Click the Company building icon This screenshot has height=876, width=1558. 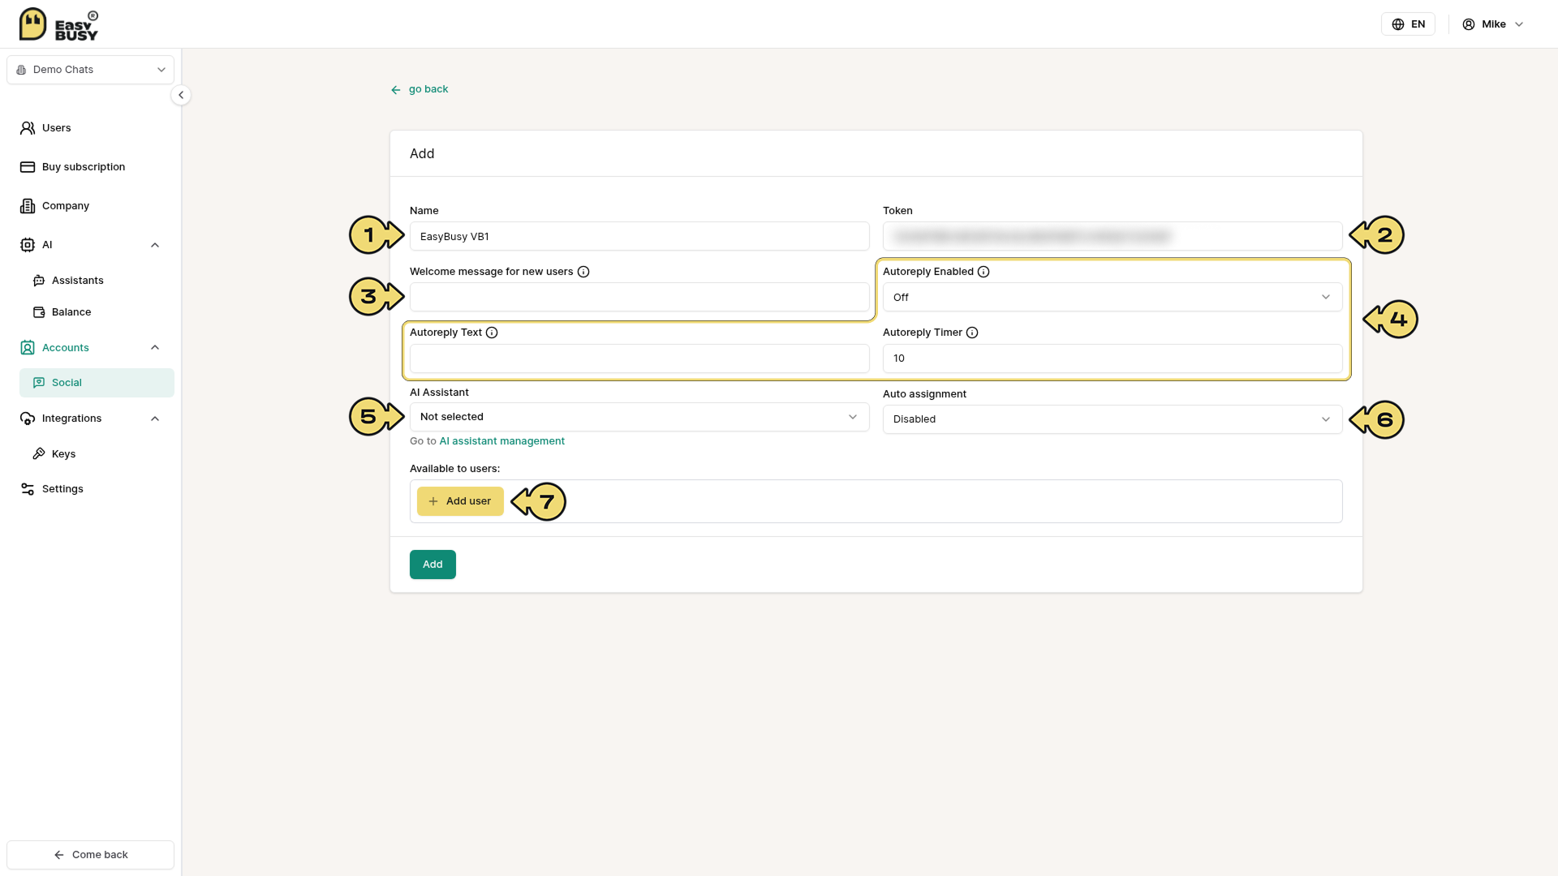pyautogui.click(x=28, y=206)
